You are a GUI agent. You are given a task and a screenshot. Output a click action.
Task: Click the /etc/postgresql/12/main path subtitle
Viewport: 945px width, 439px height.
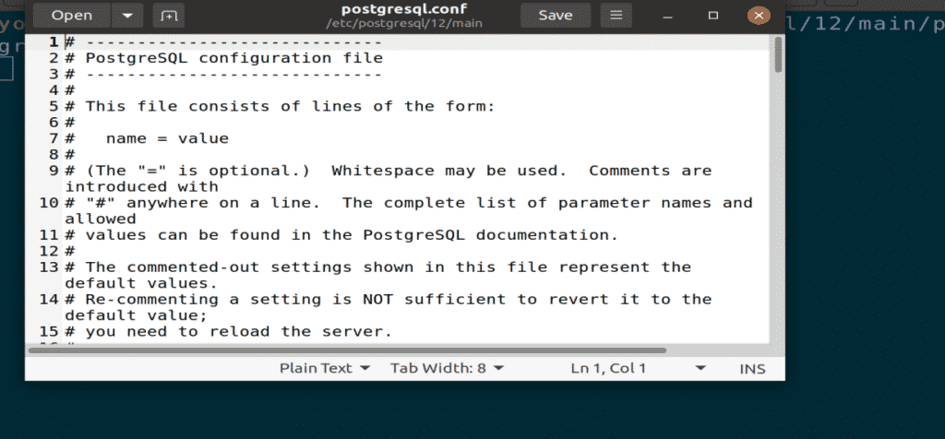404,24
